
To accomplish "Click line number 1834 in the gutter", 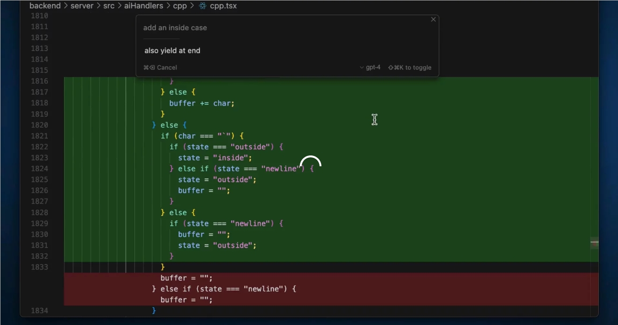I will [39, 311].
